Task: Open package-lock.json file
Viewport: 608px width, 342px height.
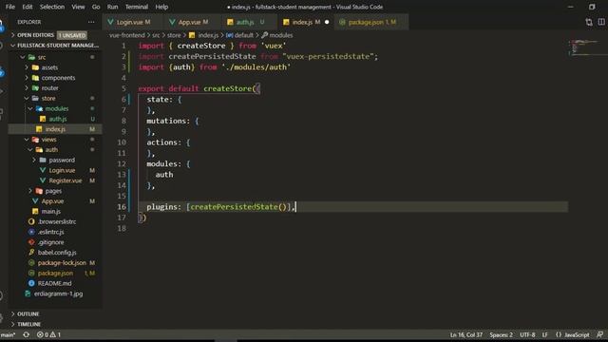Action: click(x=62, y=263)
